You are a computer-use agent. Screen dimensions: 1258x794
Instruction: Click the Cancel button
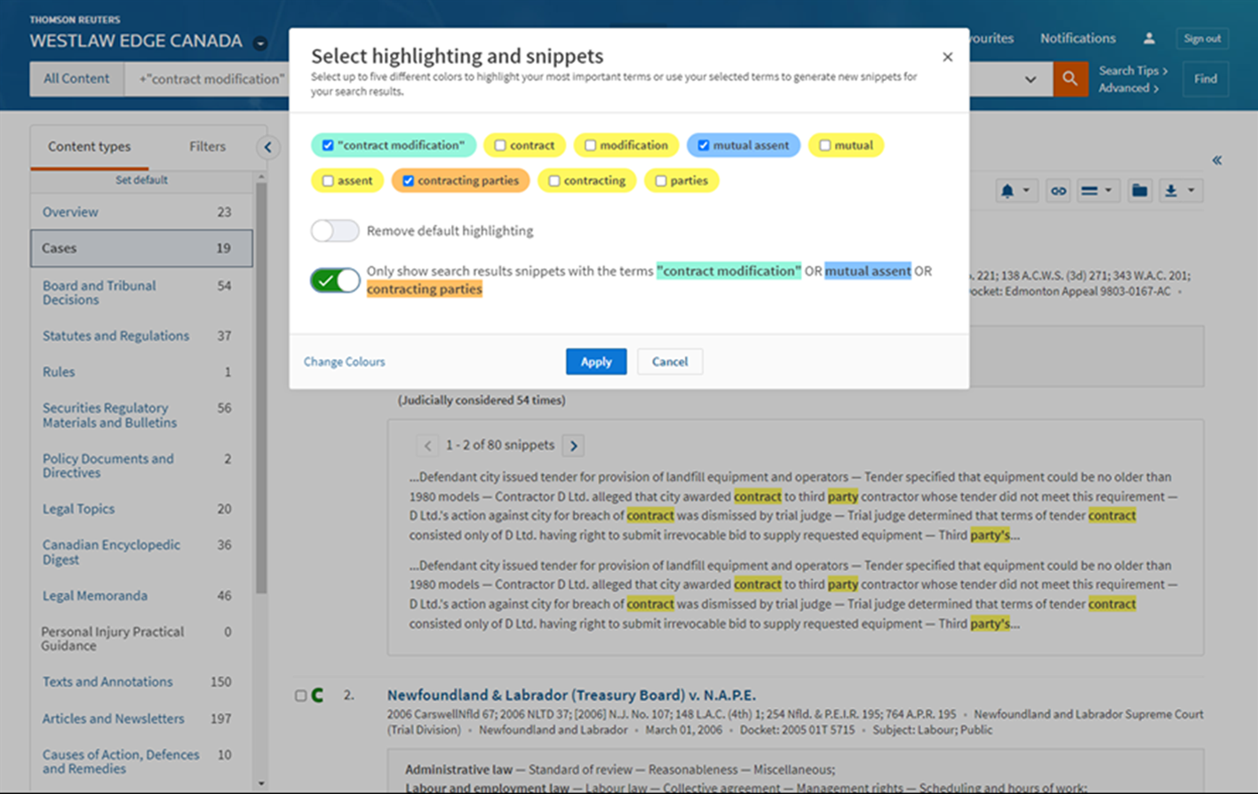tap(670, 361)
